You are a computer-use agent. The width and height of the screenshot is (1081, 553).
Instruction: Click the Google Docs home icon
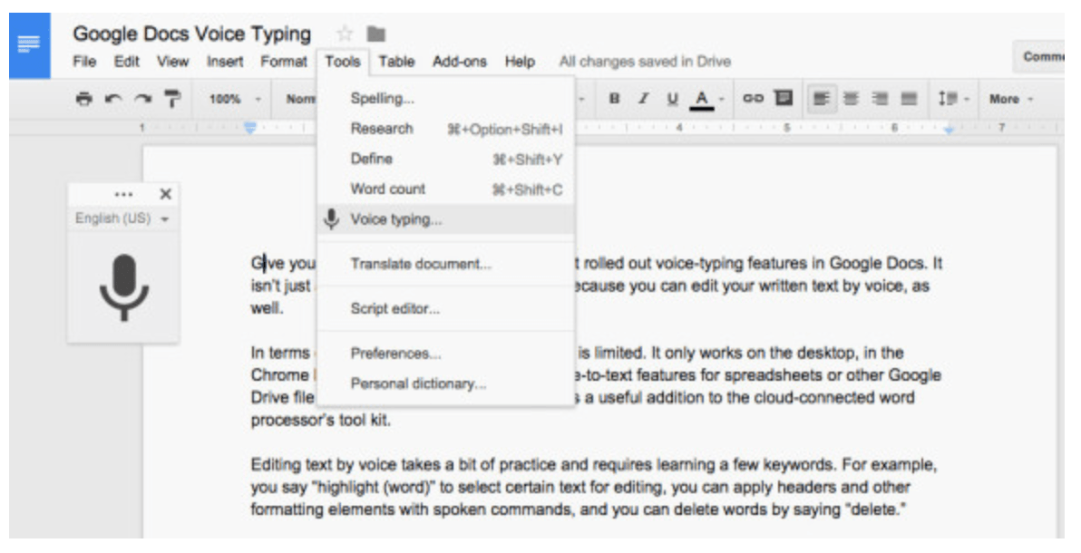(30, 45)
